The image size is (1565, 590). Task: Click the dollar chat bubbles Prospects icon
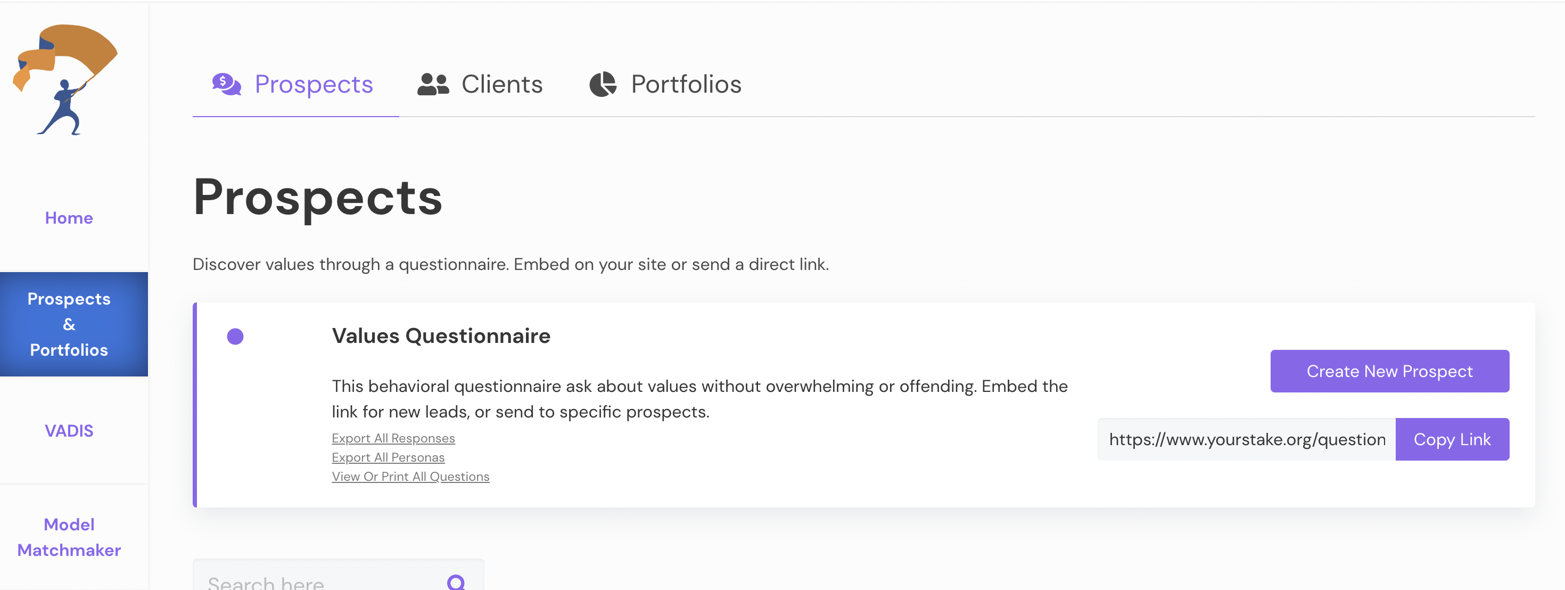coord(226,84)
